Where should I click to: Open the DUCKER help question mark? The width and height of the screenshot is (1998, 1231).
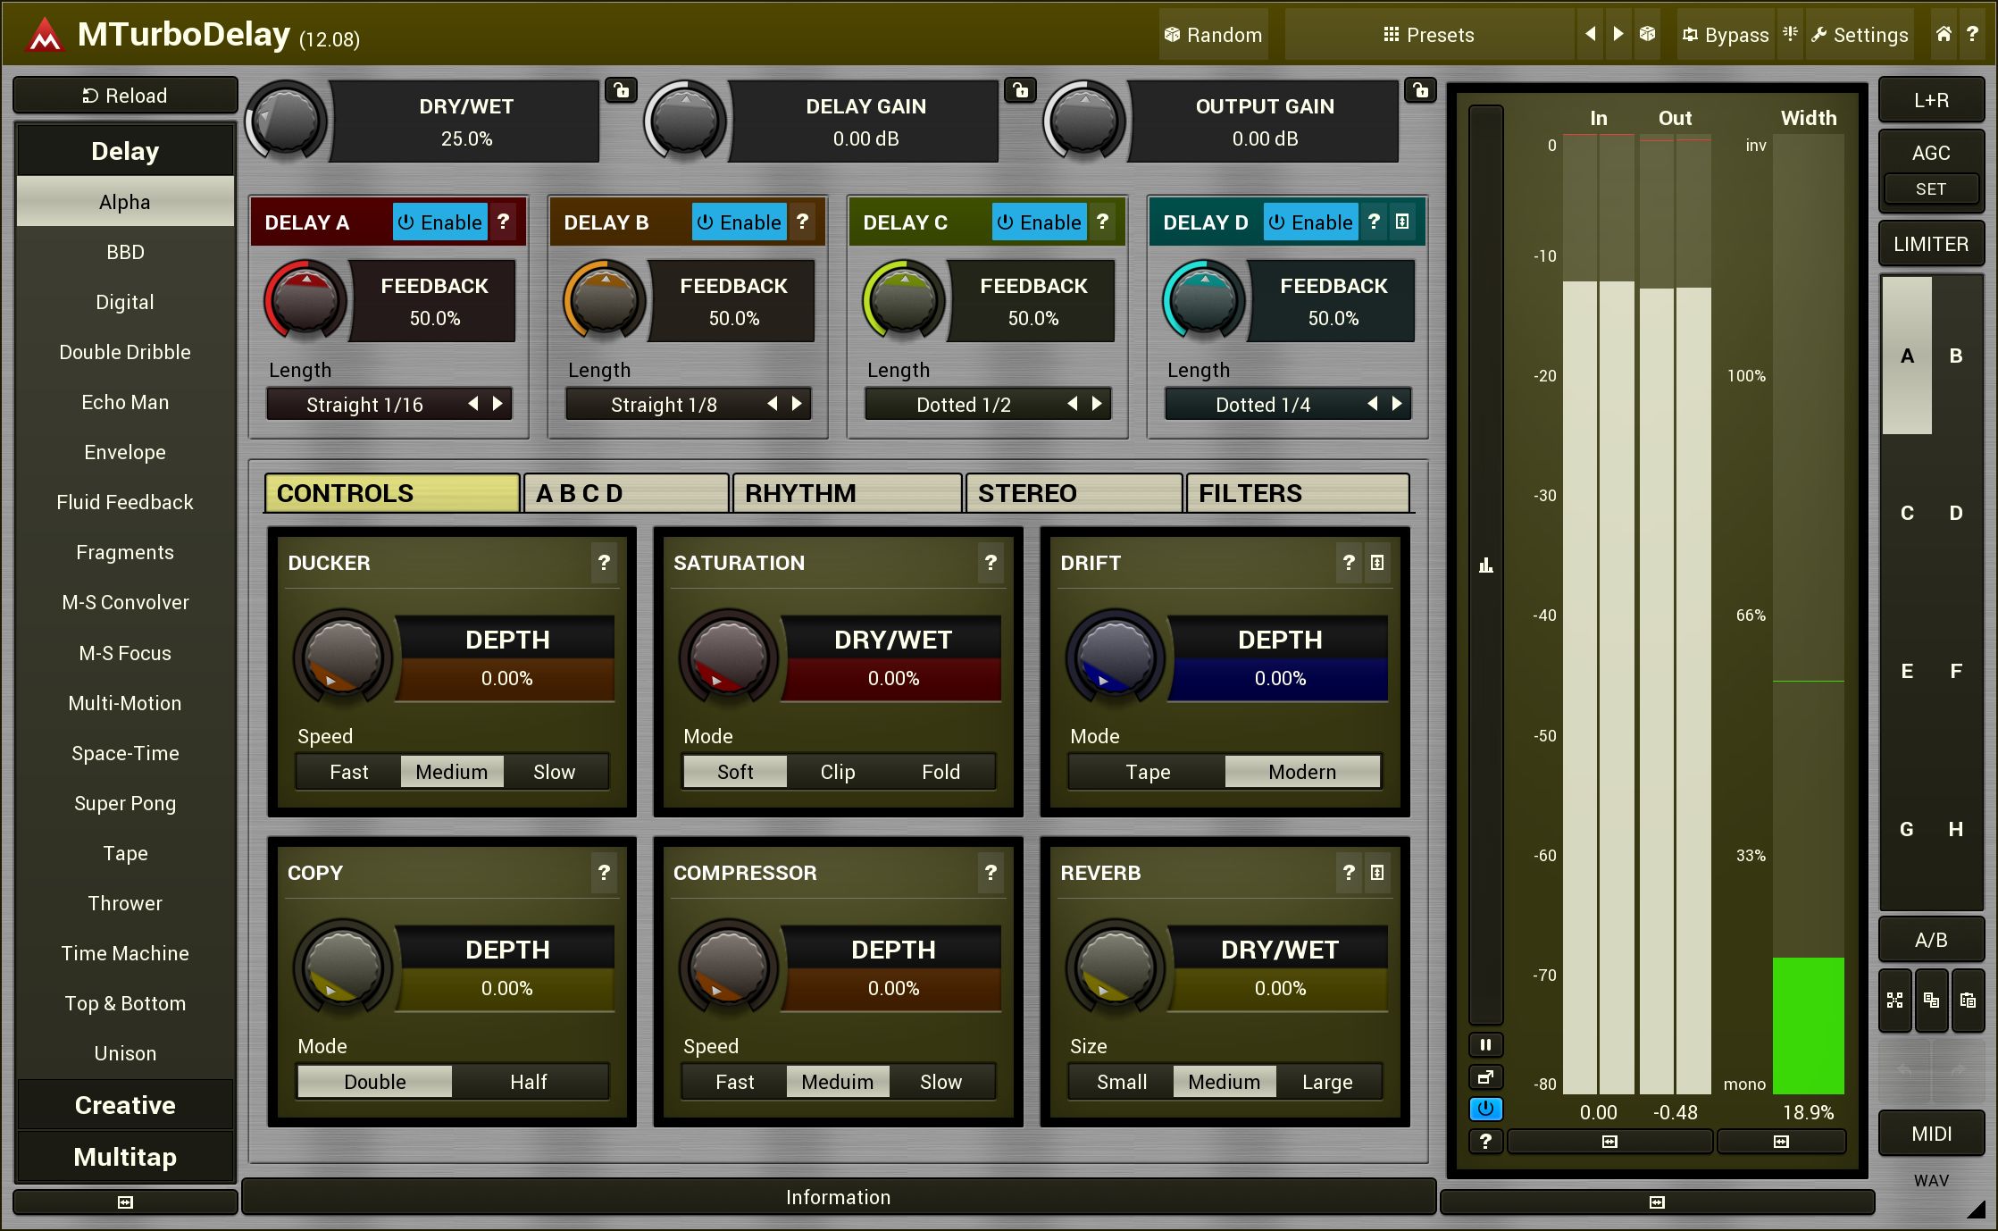[605, 563]
